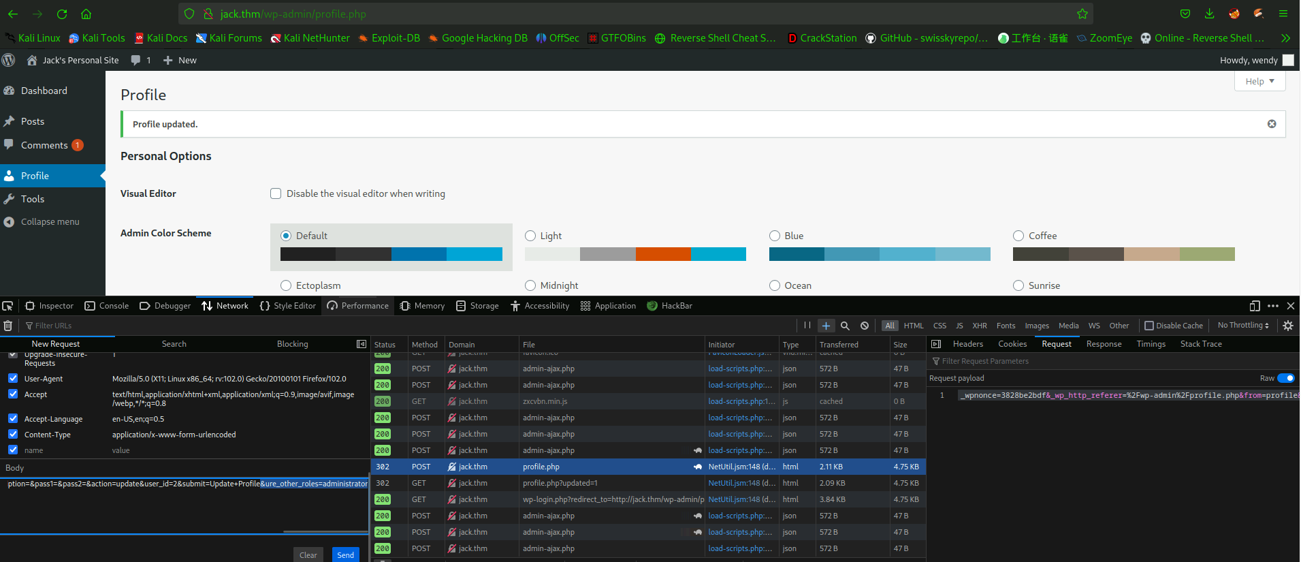Clear network log with the trash icon

click(8, 326)
